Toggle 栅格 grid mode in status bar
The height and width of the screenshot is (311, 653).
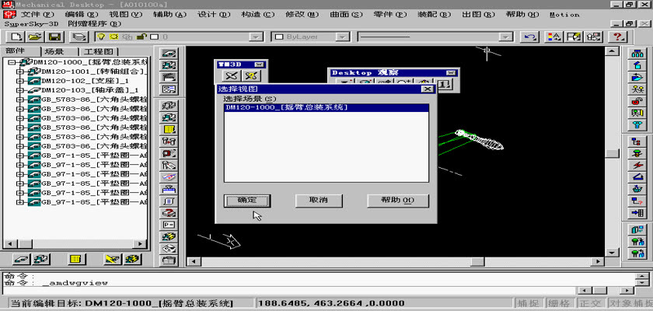pyautogui.click(x=558, y=303)
